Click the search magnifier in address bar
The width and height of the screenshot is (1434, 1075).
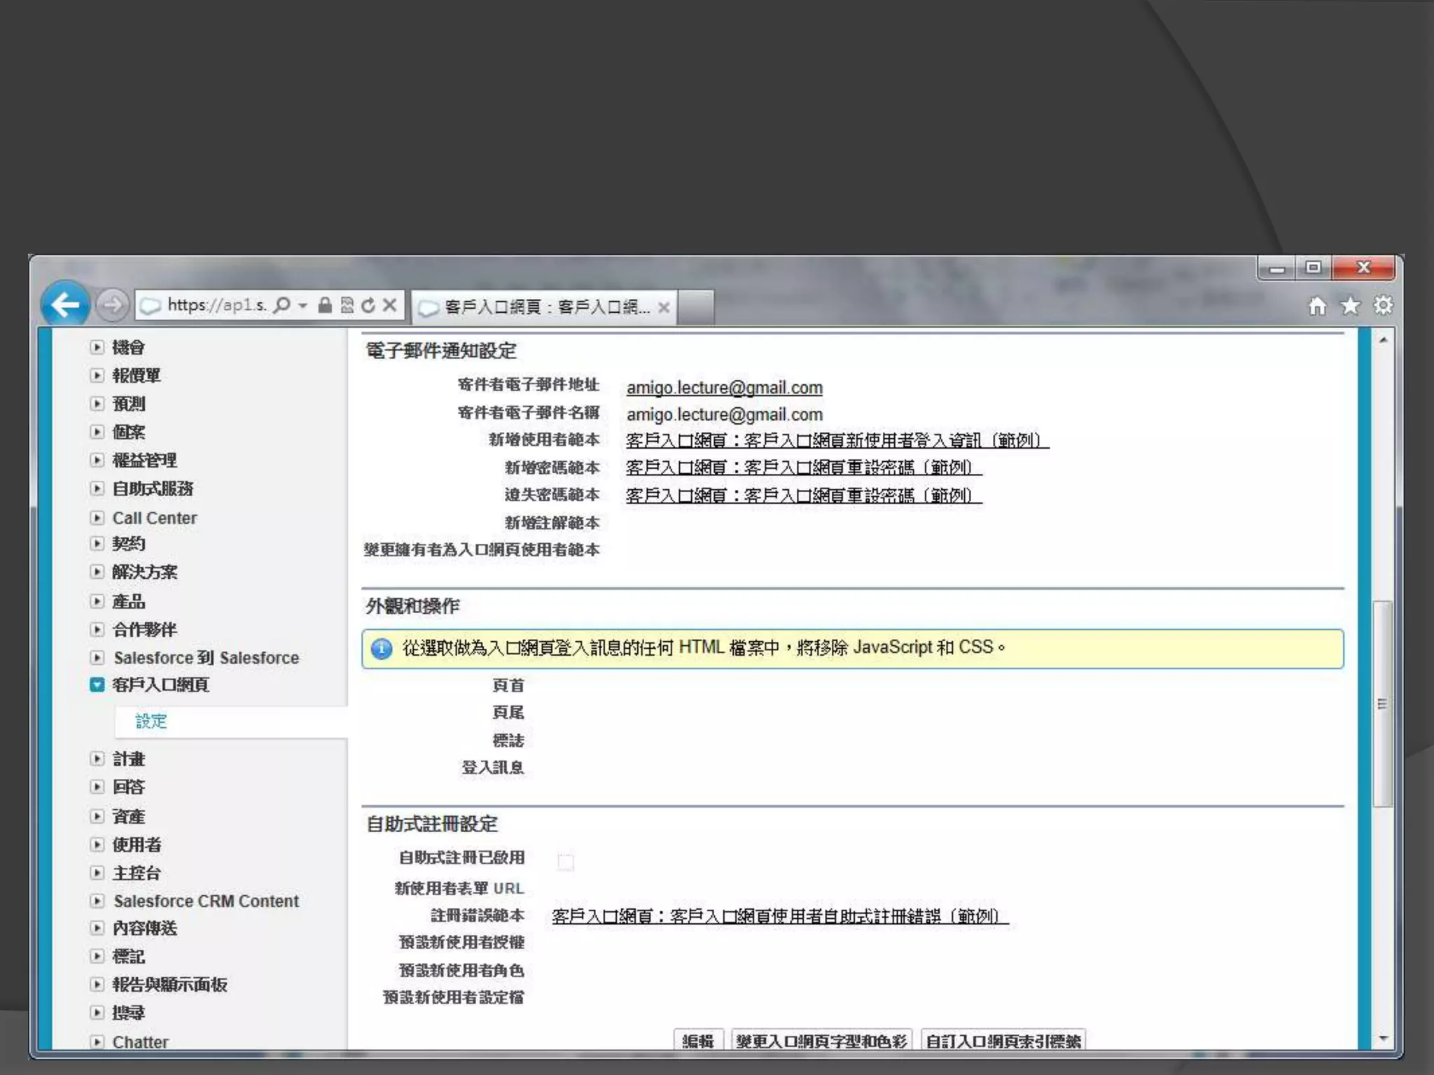click(x=282, y=305)
